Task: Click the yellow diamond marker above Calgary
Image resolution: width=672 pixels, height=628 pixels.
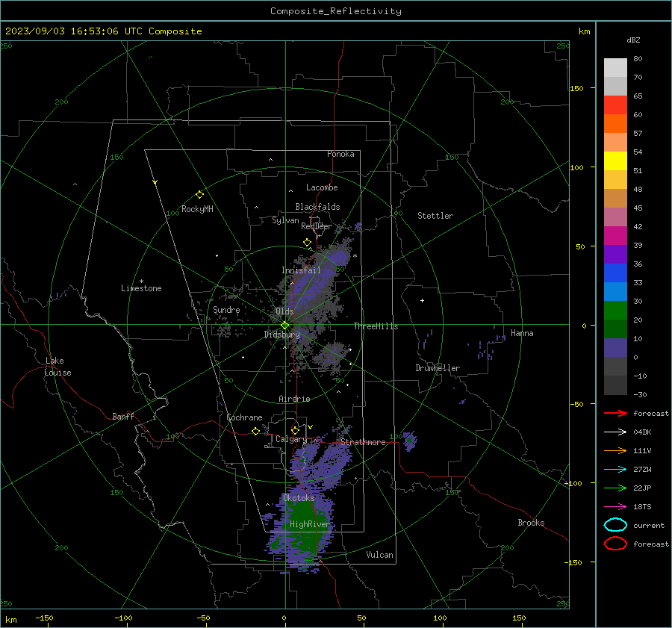Action: click(295, 430)
